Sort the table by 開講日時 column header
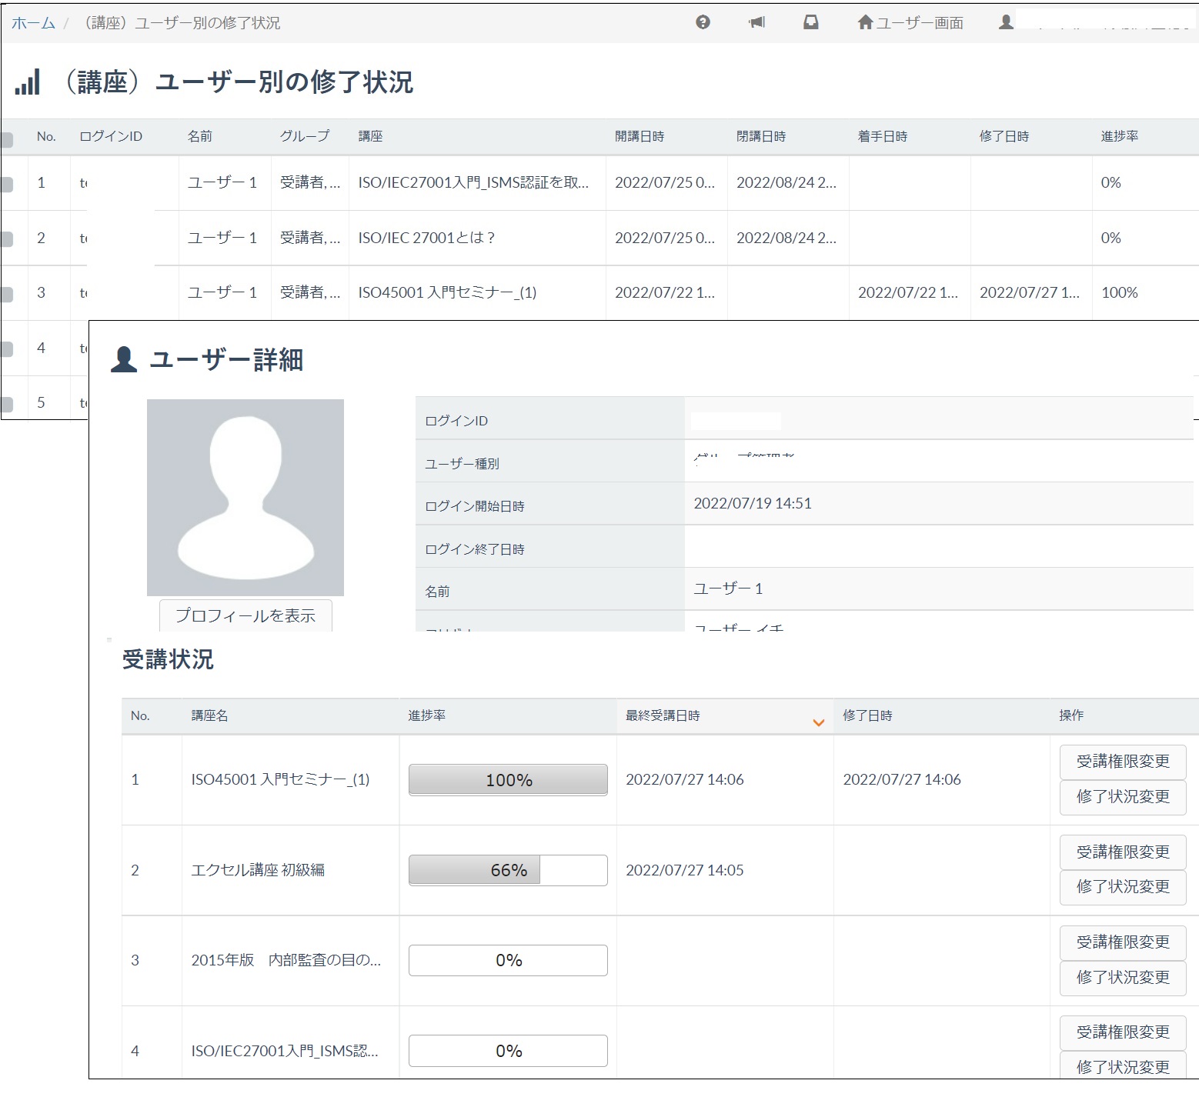Screen dimensions: 1199x1097 point(640,136)
